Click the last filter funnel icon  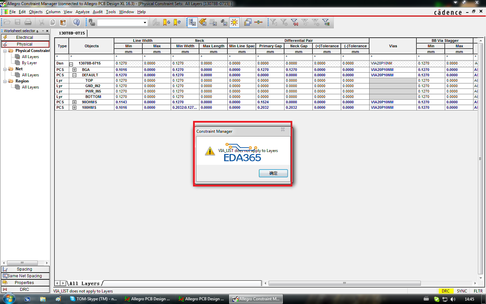(x=326, y=22)
